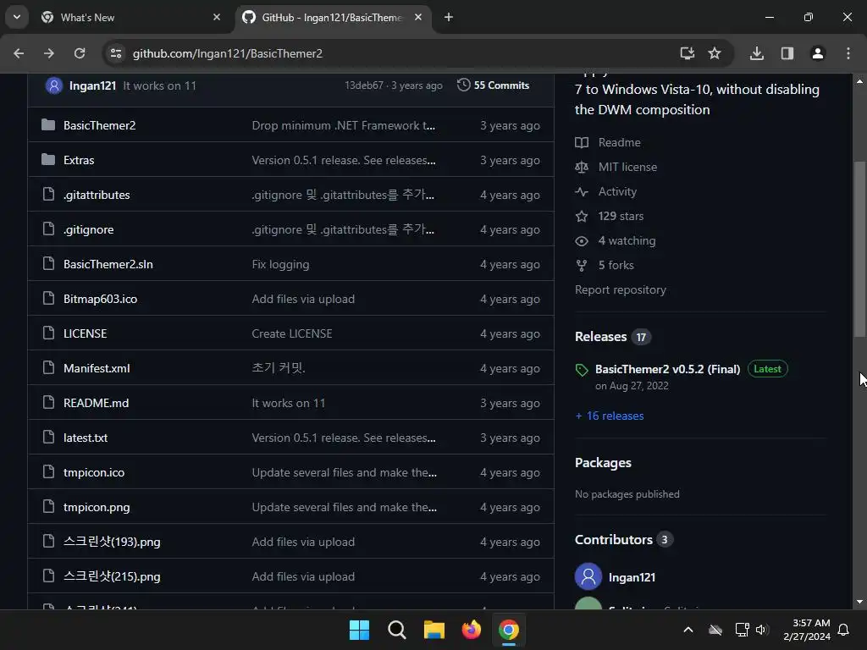867x650 pixels.
Task: Open the .gitignore file
Action: [88, 230]
